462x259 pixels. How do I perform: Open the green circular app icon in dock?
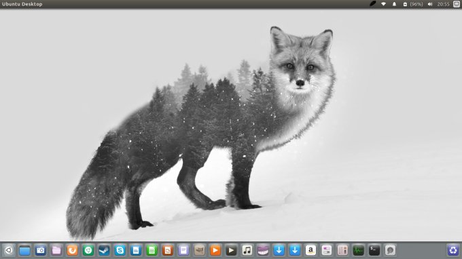tap(88, 250)
